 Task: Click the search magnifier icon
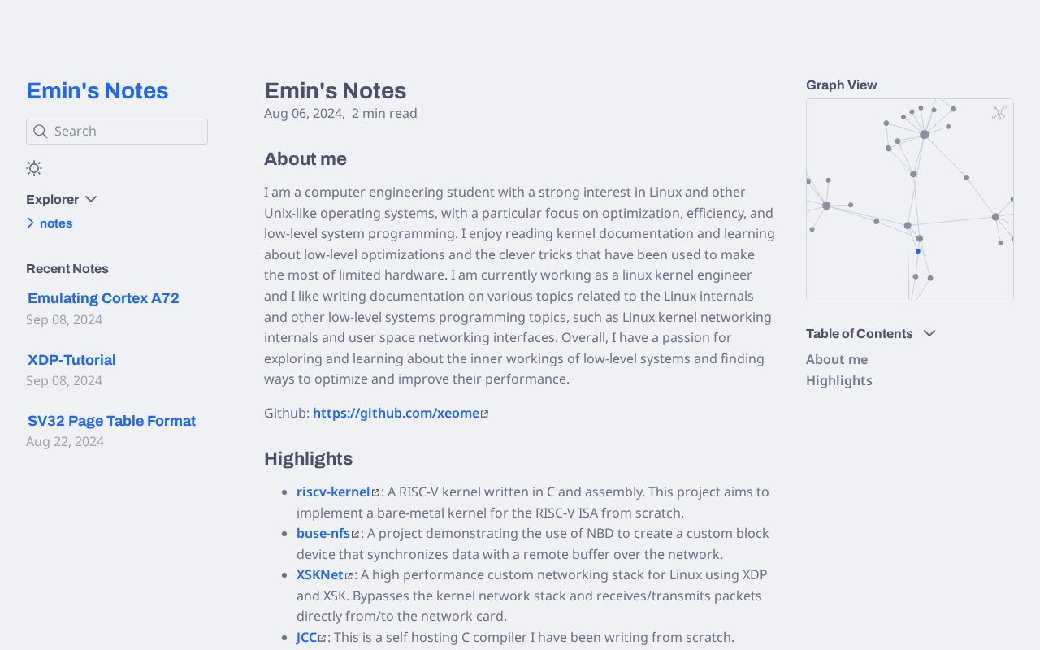point(41,132)
